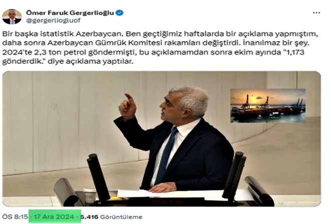Select the Ömer Faruk Gergerlioğlu display name
The height and width of the screenshot is (224, 331).
[70, 13]
